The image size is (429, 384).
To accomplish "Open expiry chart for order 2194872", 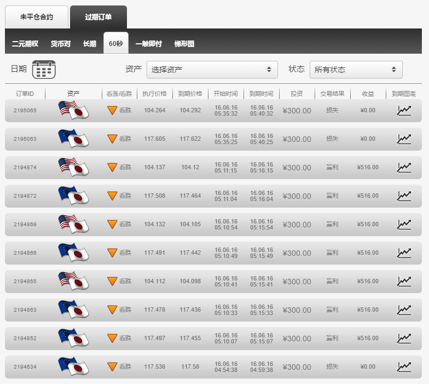I will pos(404,196).
